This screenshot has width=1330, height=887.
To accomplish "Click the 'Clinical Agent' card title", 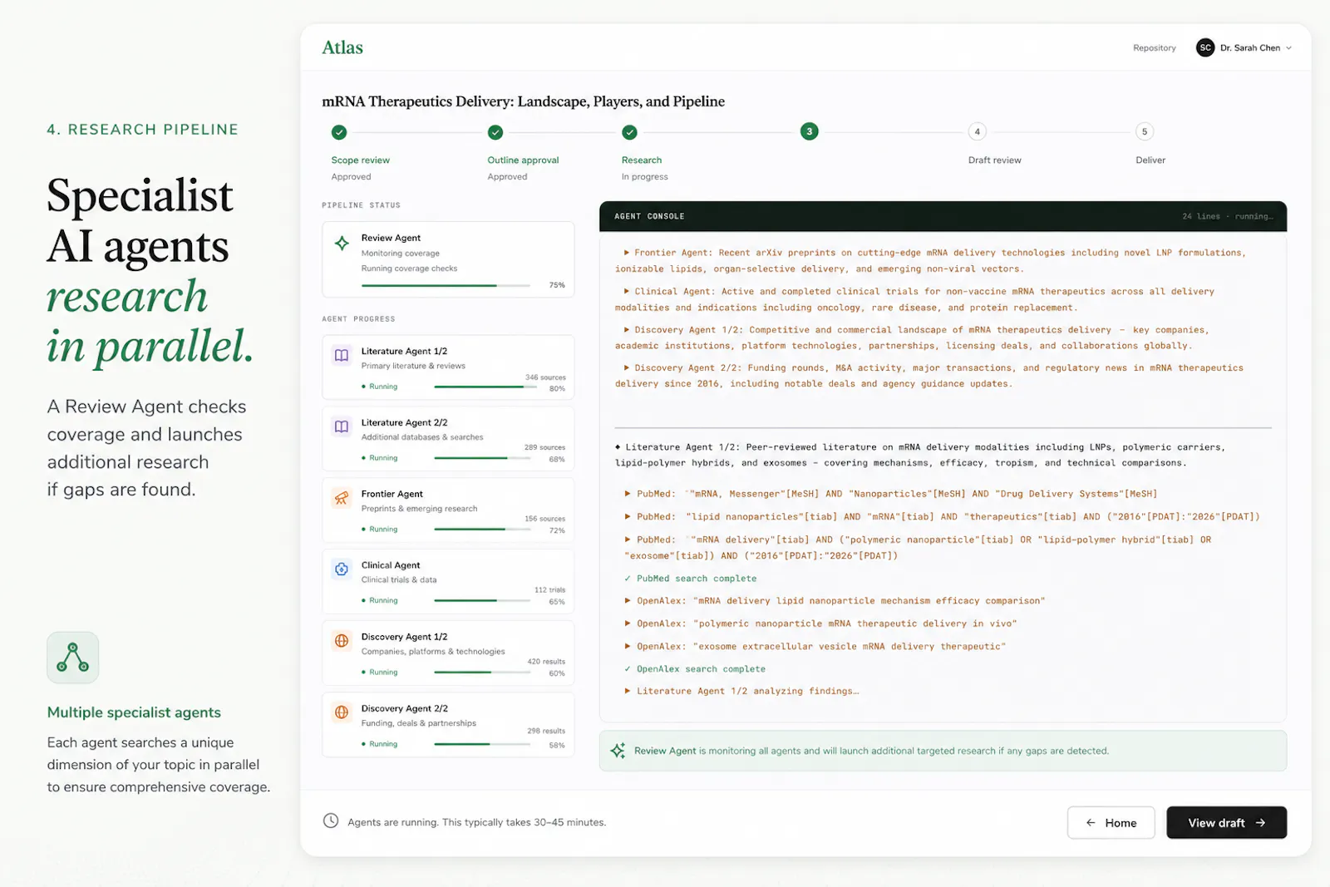I will tap(391, 565).
